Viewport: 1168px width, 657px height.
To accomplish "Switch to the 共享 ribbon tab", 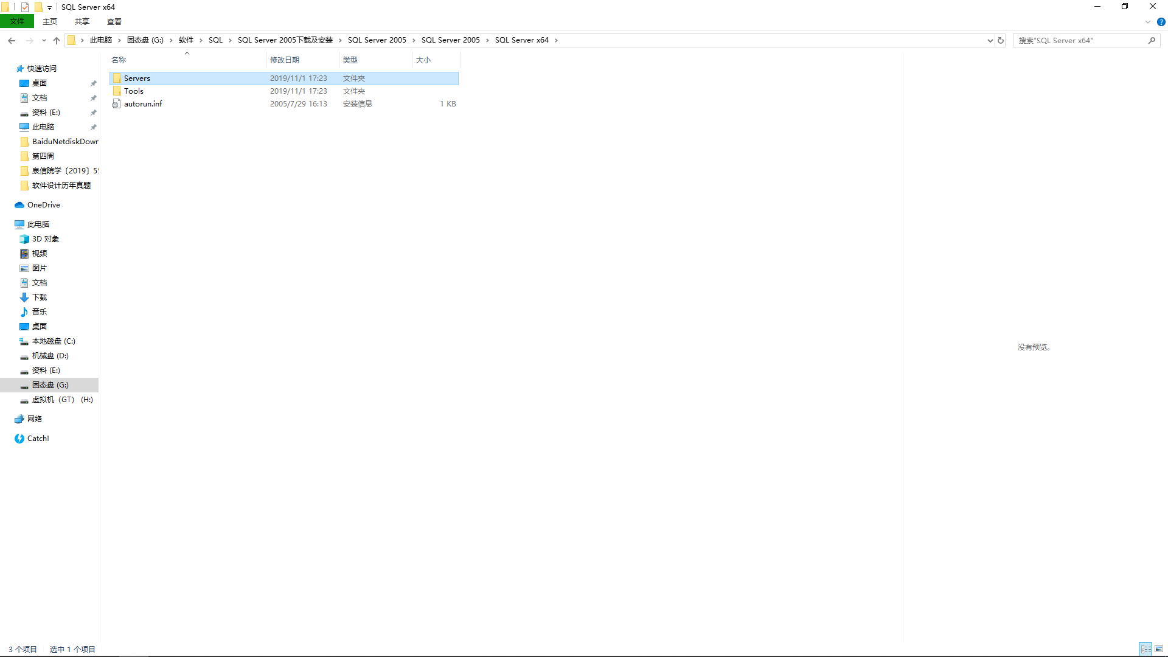I will tap(82, 21).
